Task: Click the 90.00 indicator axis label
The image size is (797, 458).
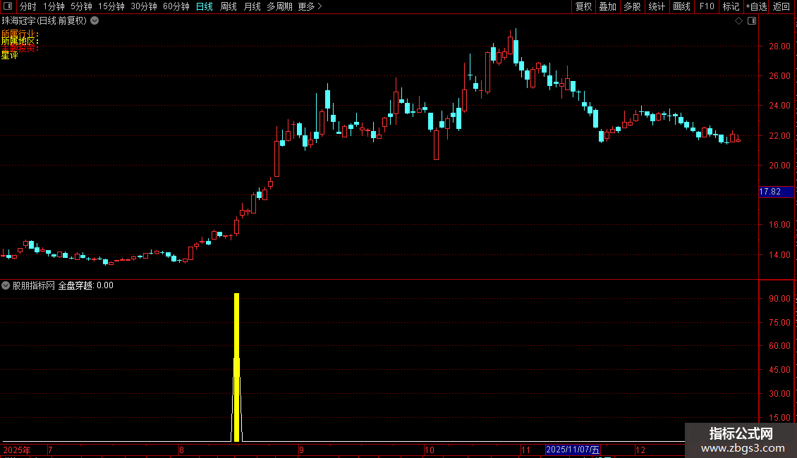Action: [x=779, y=299]
